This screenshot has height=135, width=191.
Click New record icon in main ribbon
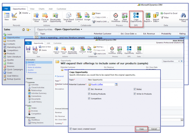[x=6, y=16]
